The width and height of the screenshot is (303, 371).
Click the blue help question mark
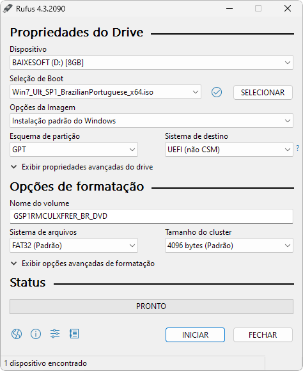tap(297, 148)
